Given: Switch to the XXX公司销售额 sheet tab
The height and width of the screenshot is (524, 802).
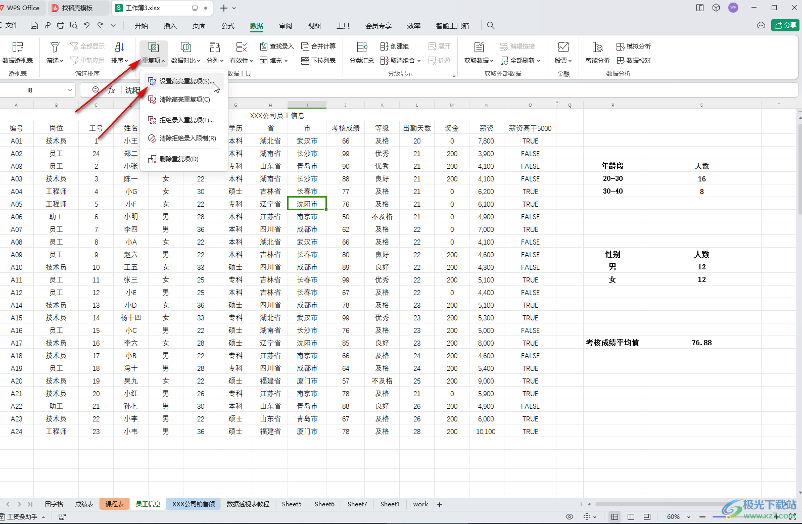Looking at the screenshot, I should (194, 504).
